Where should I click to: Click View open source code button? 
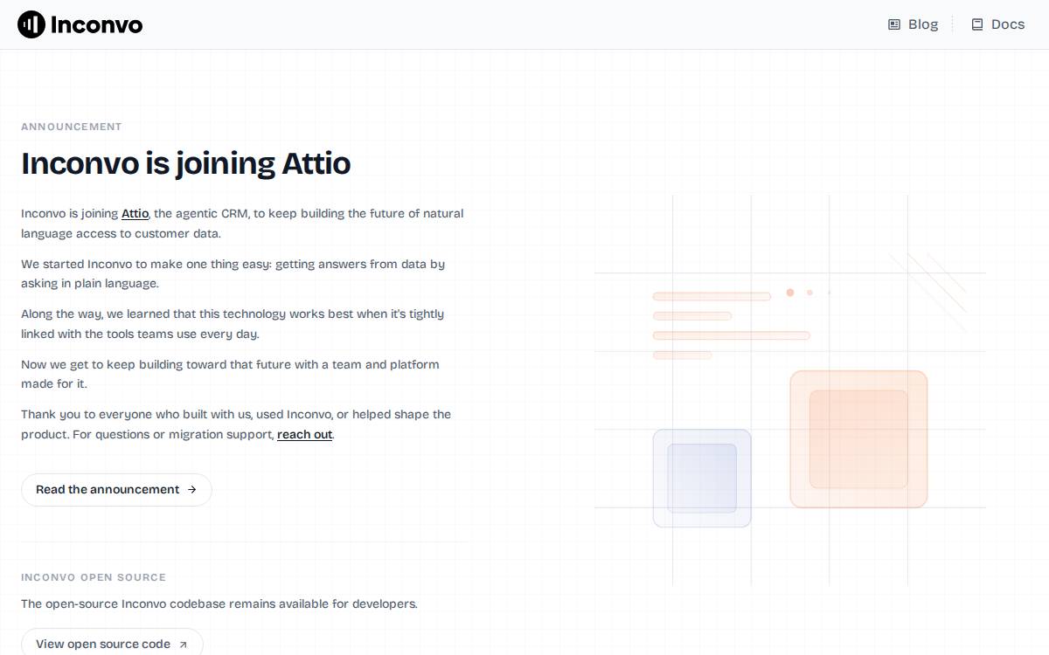pyautogui.click(x=112, y=642)
